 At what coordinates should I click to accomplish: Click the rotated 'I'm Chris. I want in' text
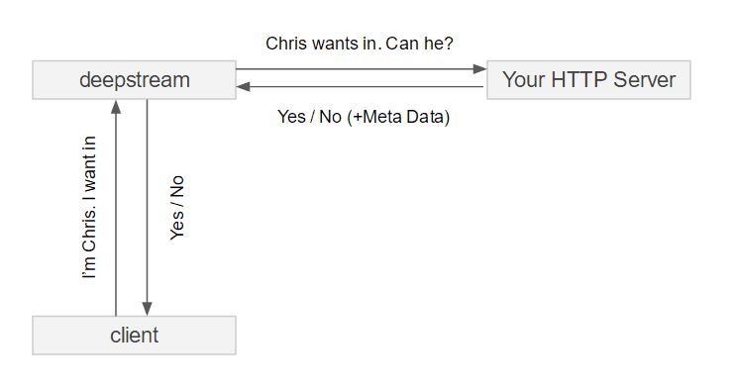tap(89, 208)
